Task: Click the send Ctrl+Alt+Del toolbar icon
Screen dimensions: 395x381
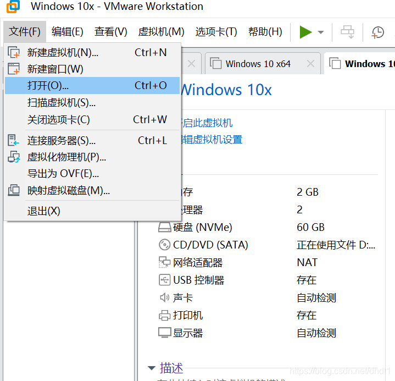Action: pos(347,32)
